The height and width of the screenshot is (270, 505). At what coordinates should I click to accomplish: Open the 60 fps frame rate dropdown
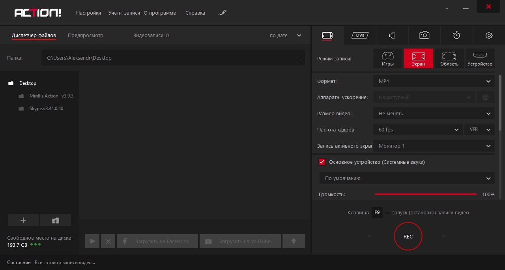[x=418, y=129]
